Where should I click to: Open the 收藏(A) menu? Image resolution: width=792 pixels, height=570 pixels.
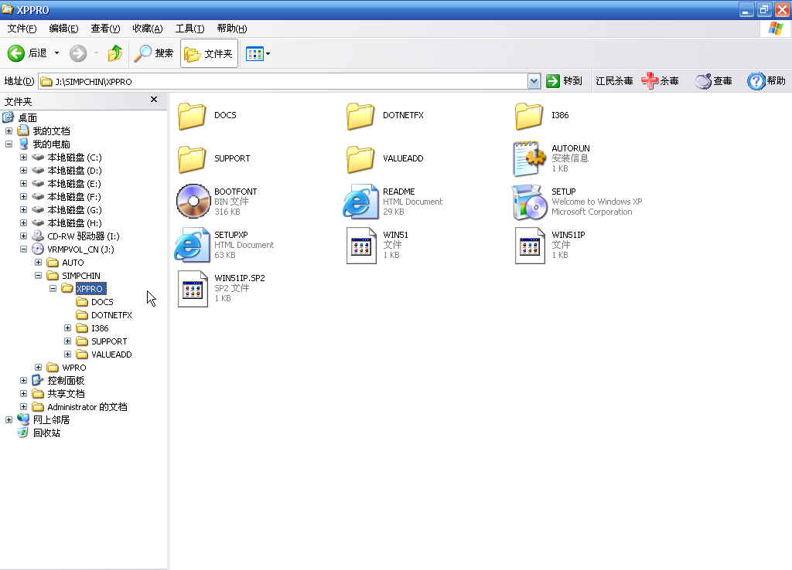(x=148, y=29)
